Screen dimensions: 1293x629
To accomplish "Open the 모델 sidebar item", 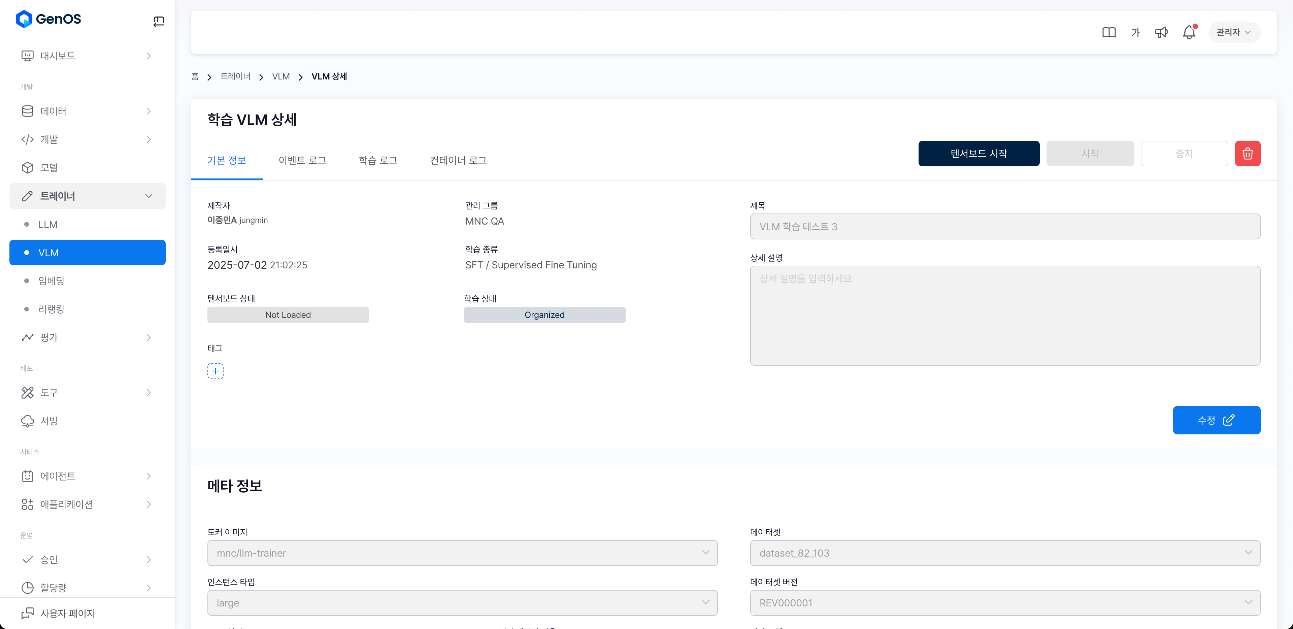I will coord(49,168).
